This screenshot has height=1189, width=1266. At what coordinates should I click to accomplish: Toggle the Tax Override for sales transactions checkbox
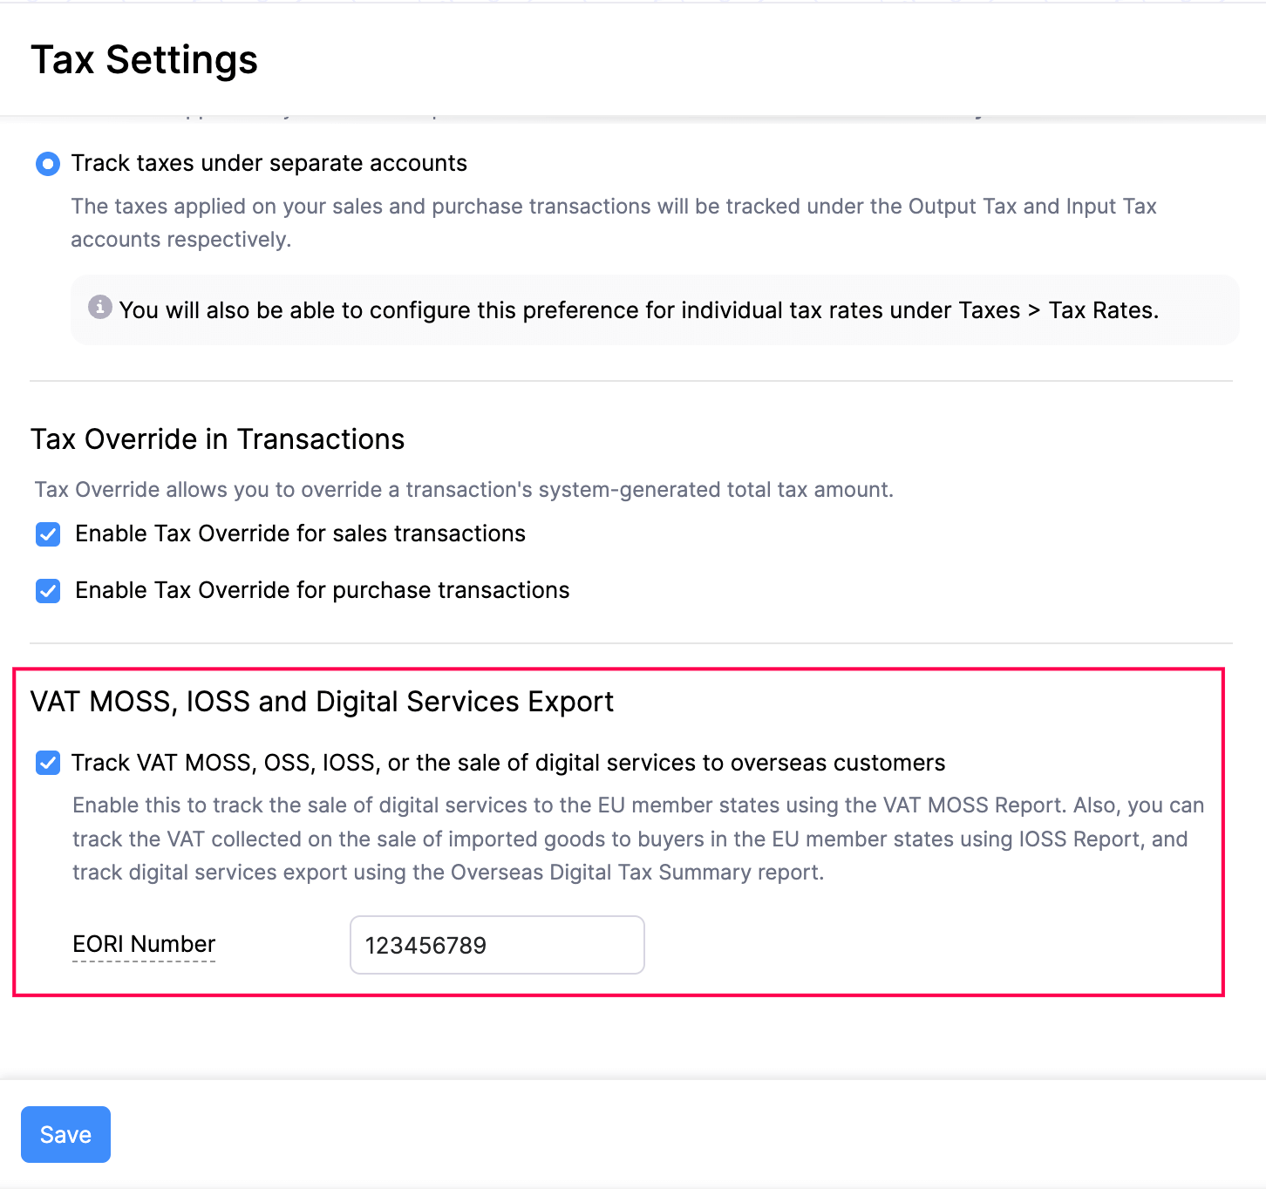[x=48, y=534]
